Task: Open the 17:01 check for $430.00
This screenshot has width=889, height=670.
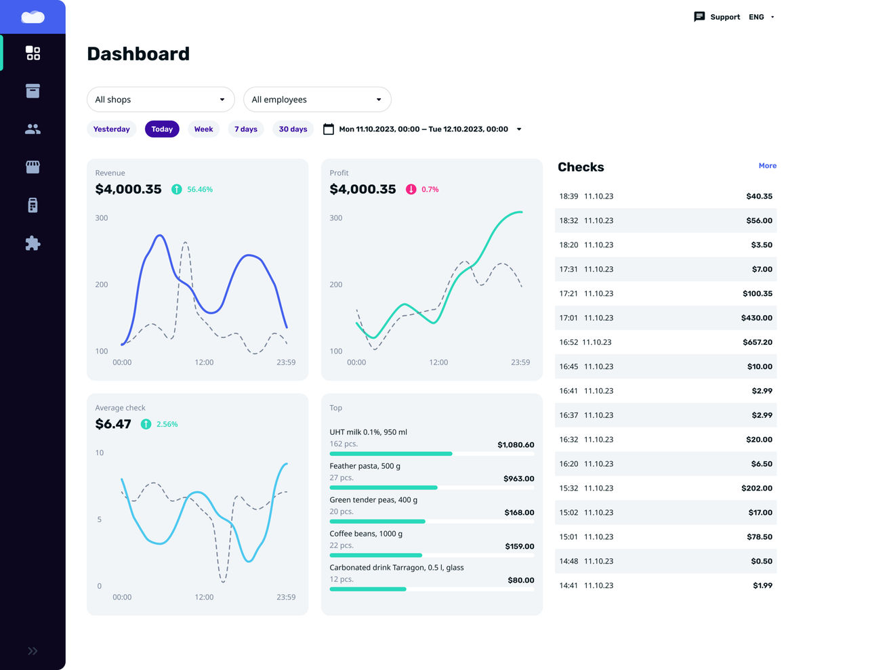Action: (666, 318)
